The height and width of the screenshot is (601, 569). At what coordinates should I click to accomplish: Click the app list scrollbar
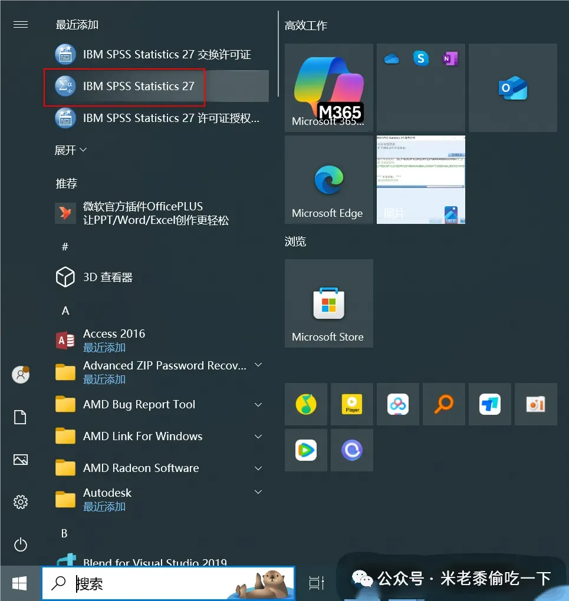(278, 54)
